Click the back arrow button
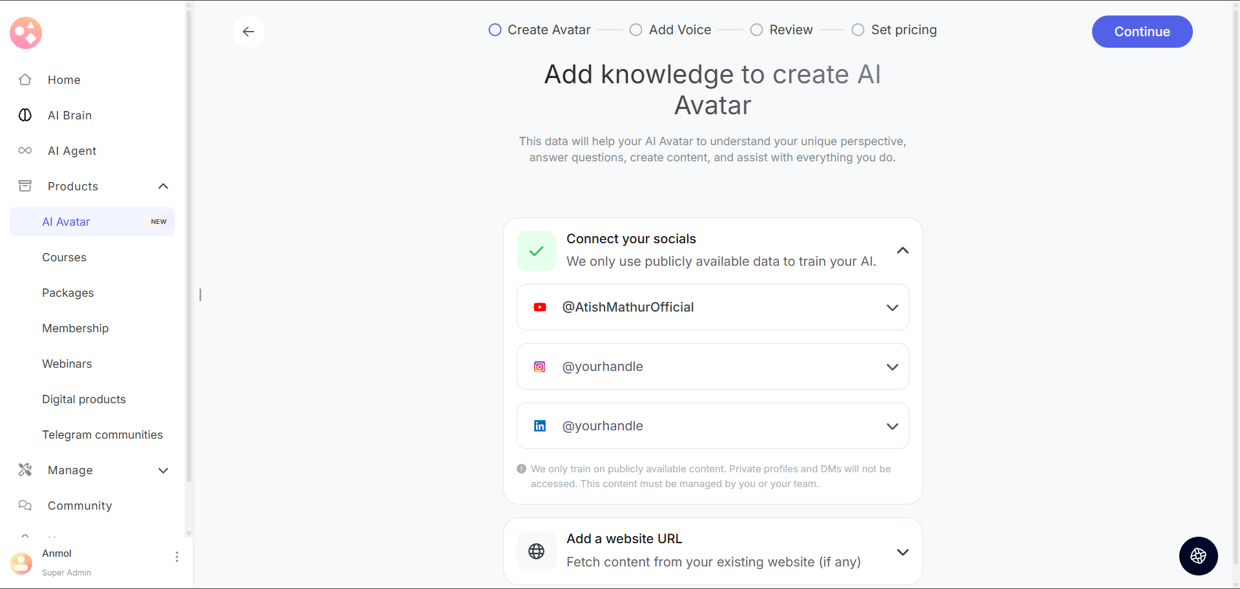The width and height of the screenshot is (1240, 589). point(249,32)
